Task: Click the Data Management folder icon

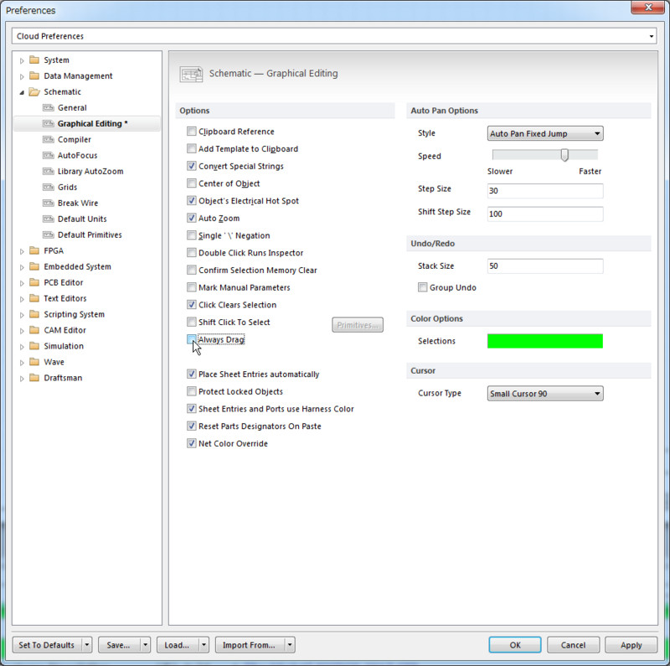Action: 34,75
